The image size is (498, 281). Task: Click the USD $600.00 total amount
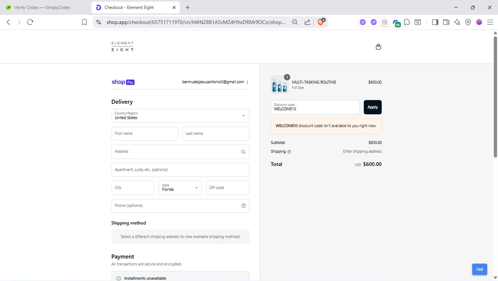coord(368,164)
